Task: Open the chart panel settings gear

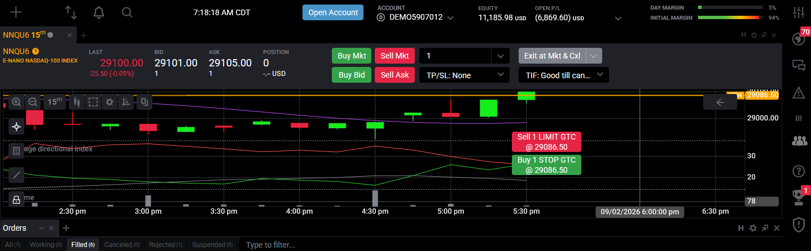Action: click(x=753, y=35)
